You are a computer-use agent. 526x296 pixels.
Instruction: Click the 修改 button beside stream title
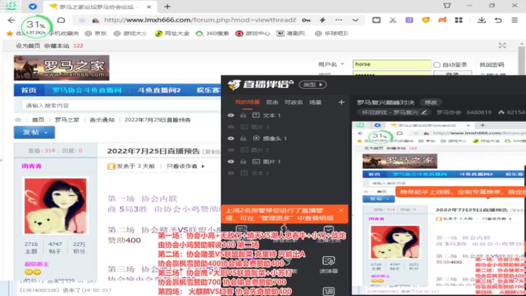coord(431,102)
